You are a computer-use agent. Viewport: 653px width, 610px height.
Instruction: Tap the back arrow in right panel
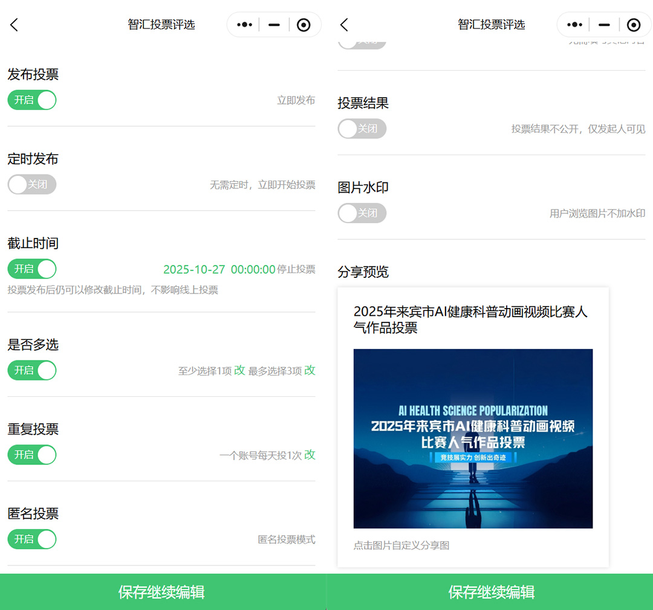point(344,25)
